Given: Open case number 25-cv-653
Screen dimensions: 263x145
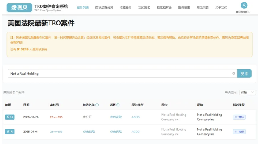Looking at the screenshot, I should tap(56, 132).
